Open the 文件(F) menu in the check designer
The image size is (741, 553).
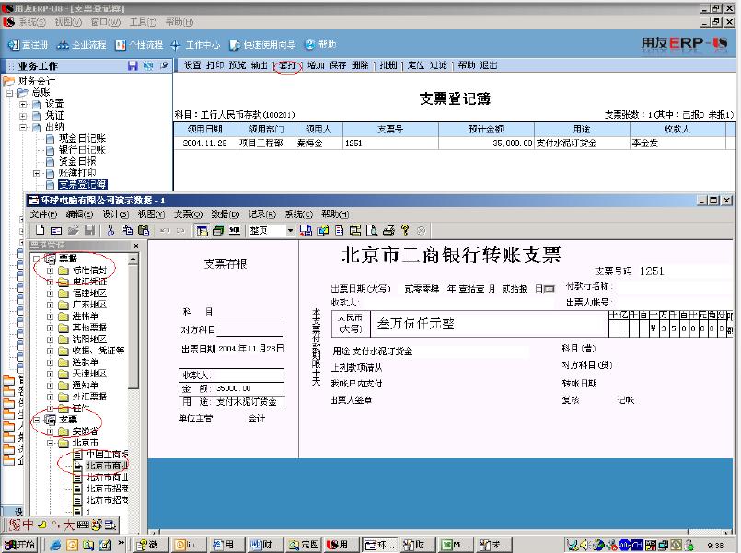(44, 214)
